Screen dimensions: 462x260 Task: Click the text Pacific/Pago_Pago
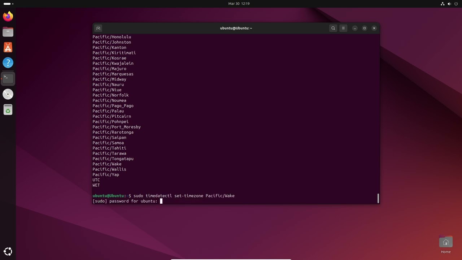[x=113, y=106]
